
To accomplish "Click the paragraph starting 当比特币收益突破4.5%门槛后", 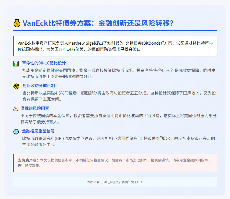I will pyautogui.click(x=119, y=96).
